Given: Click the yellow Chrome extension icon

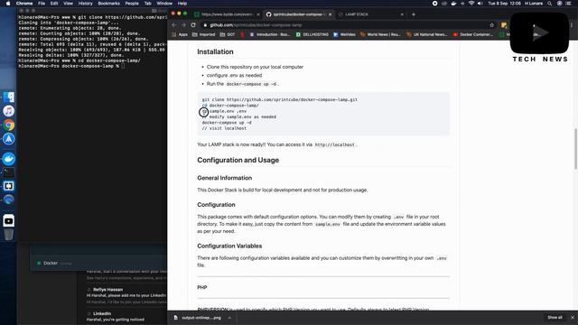Looking at the screenshot, I should click(x=504, y=25).
